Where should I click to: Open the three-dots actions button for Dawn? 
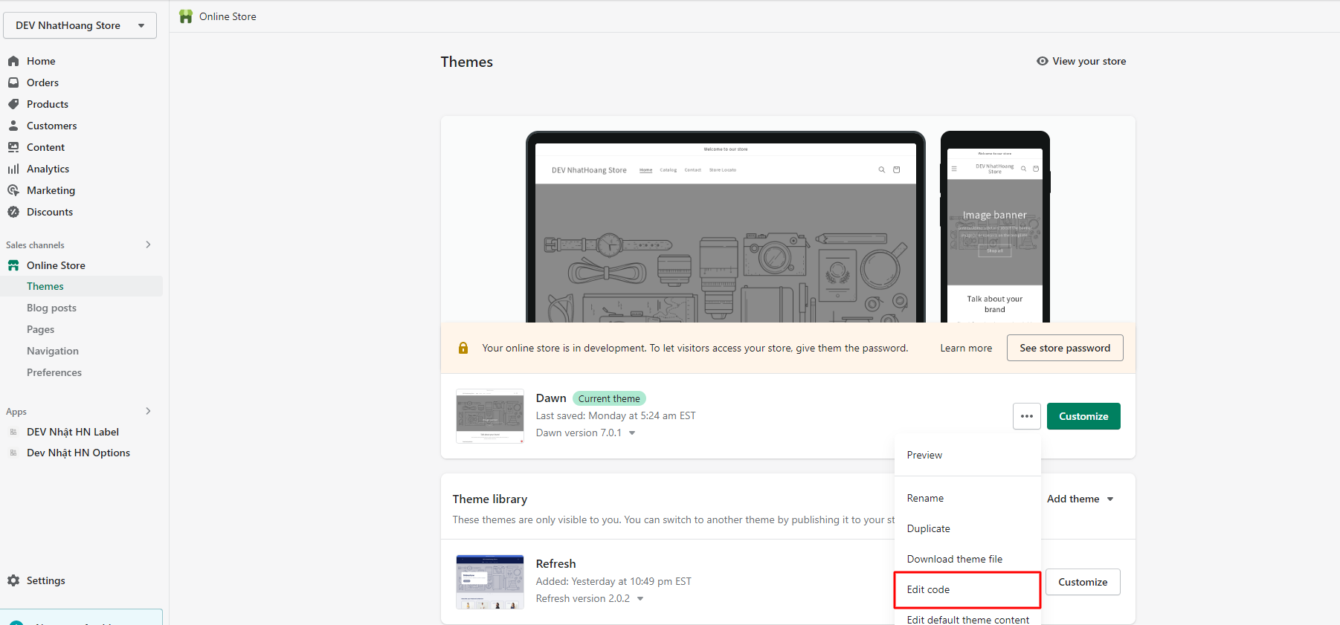[1027, 416]
